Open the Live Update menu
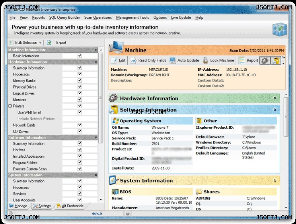The height and width of the screenshot is (224, 296). pyautogui.click(x=181, y=17)
